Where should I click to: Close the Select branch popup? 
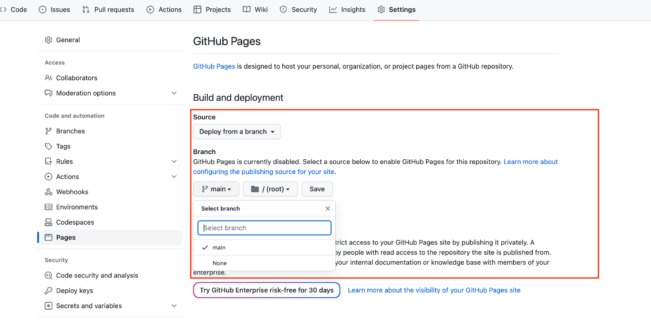pos(327,208)
